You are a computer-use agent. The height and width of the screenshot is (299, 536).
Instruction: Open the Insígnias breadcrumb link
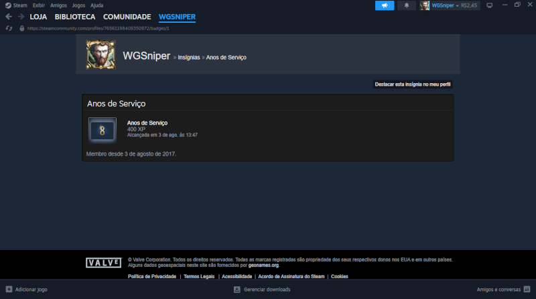click(x=189, y=58)
